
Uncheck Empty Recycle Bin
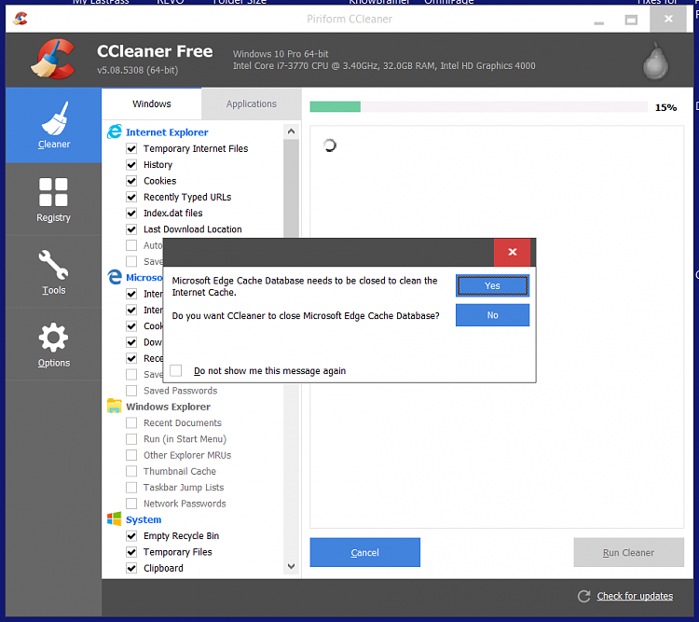point(131,535)
